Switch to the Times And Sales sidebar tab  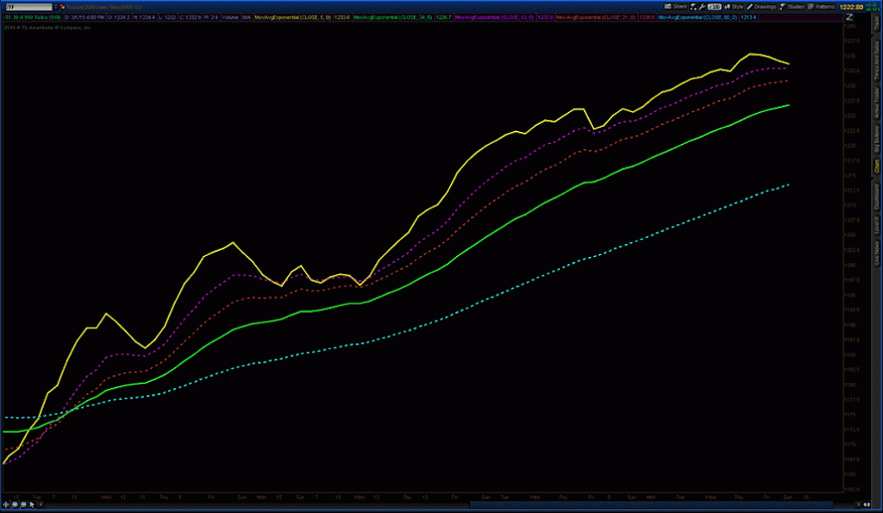coord(877,59)
